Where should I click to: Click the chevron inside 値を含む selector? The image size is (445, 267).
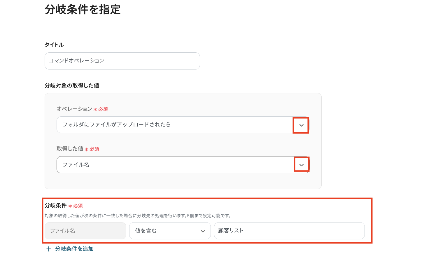[203, 231]
